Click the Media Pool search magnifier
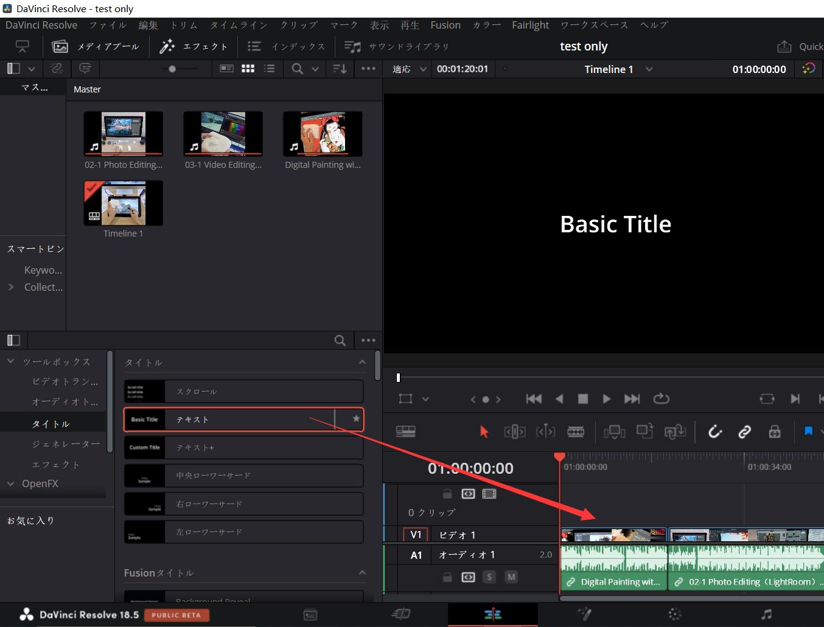Viewport: 824px width, 627px height. point(297,69)
